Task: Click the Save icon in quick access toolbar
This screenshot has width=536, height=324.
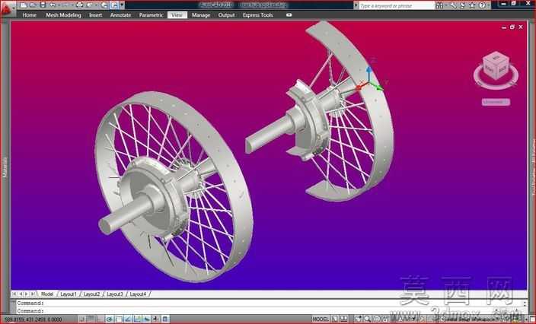Action: pos(43,5)
